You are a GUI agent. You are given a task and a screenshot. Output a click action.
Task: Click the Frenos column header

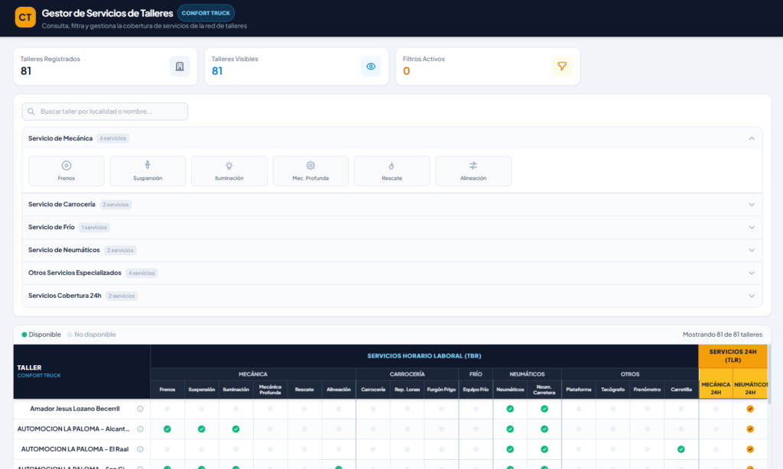(167, 390)
